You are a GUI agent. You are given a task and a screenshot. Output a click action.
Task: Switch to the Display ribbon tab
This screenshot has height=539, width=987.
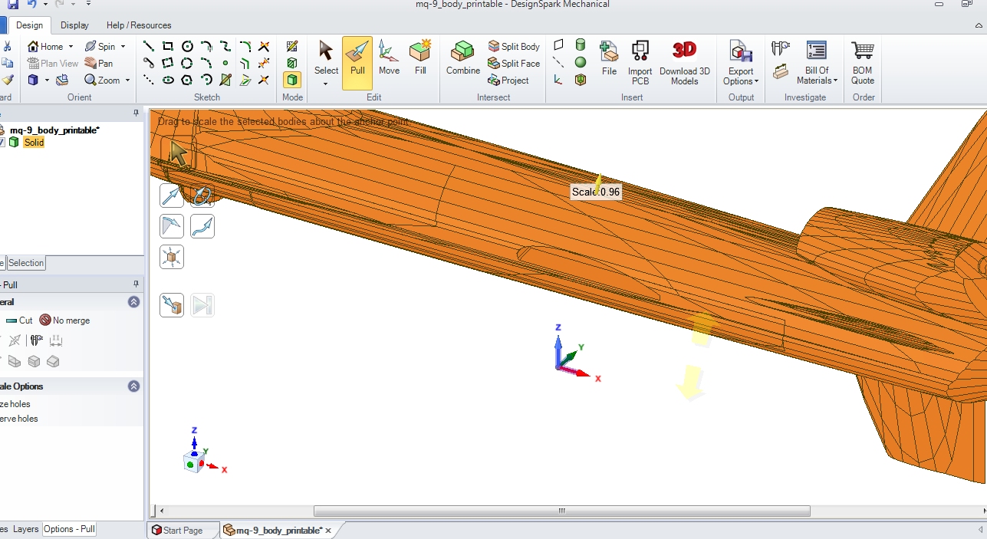[x=74, y=25]
